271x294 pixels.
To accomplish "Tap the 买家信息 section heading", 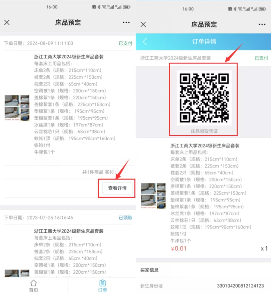I will point(149,270).
